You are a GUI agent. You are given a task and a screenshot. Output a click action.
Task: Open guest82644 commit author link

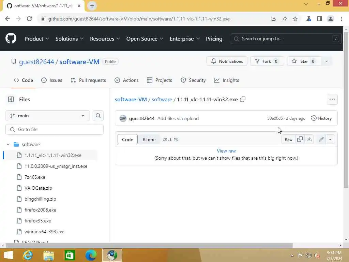click(x=141, y=118)
